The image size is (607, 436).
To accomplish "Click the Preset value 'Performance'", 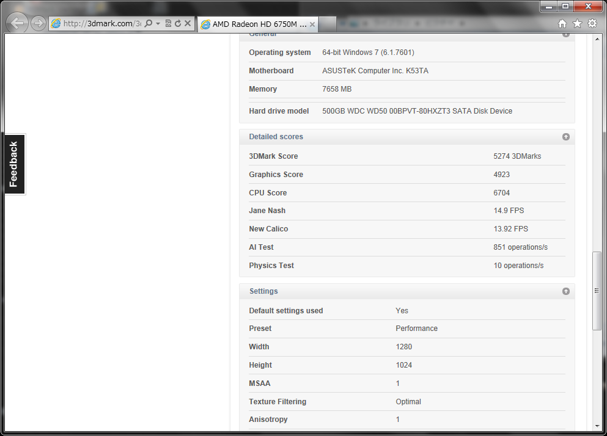I will [416, 329].
